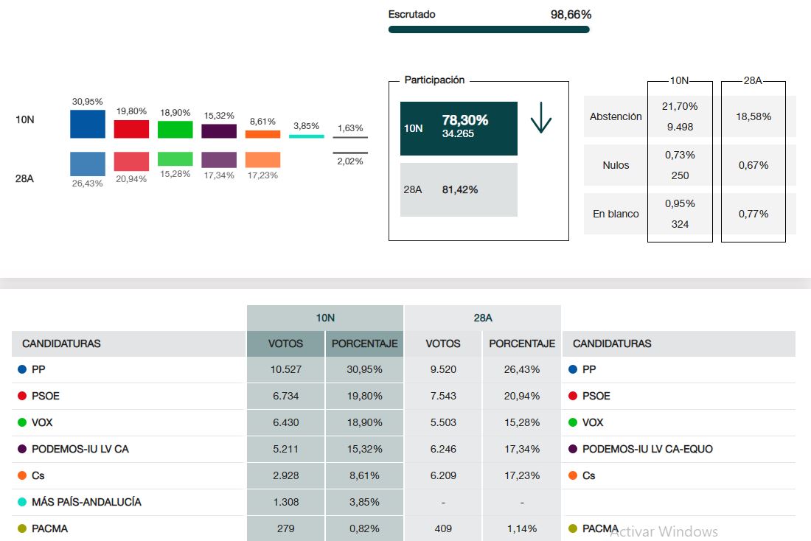
Task: Click the Escrutado progress bar
Action: tap(489, 29)
